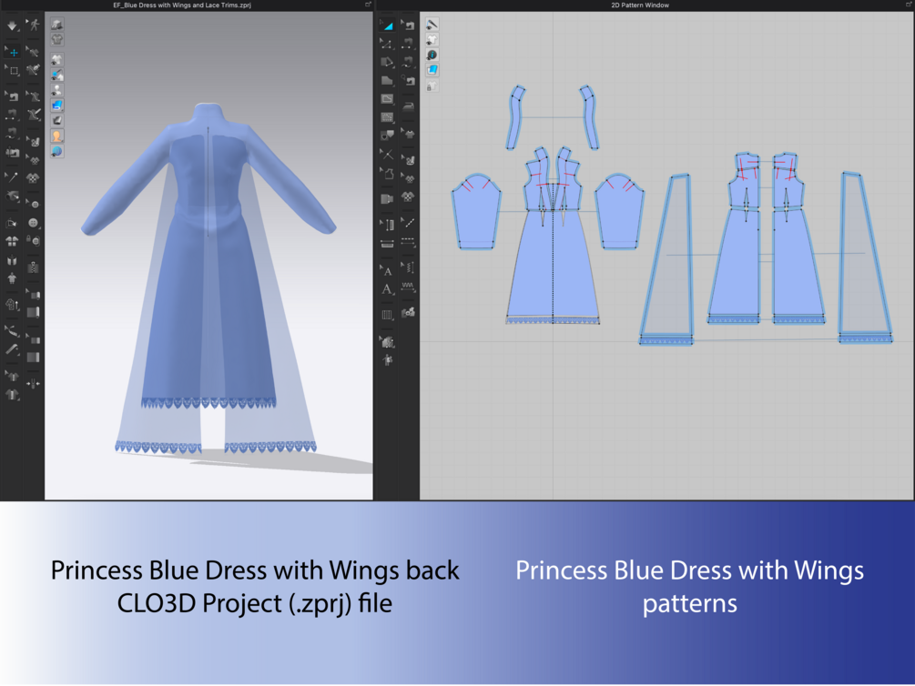Select the Internal Polygon tool in 2D toolbar
Viewport: 915px width, 686px height.
[387, 98]
